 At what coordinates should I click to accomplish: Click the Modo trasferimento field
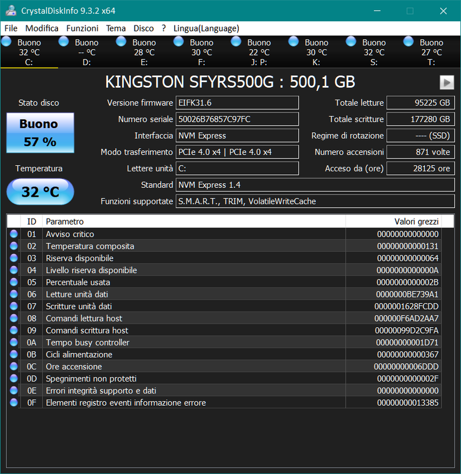237,152
